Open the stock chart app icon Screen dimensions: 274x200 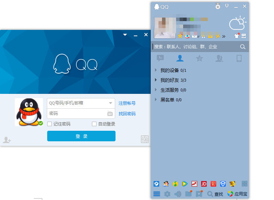tap(194, 183)
